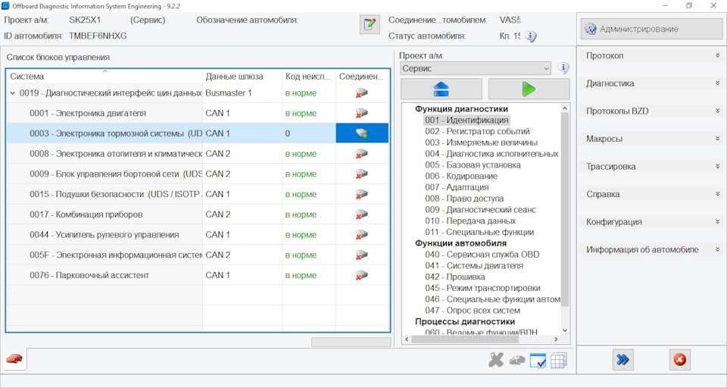This screenshot has width=727, height=388.
Task: Click the grey car icon in bottom toolbar
Action: 517,360
